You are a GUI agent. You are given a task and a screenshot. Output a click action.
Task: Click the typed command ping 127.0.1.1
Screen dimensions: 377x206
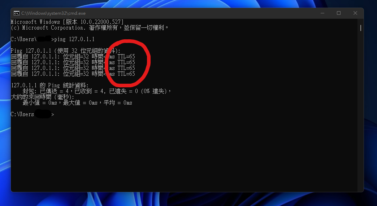(x=74, y=39)
